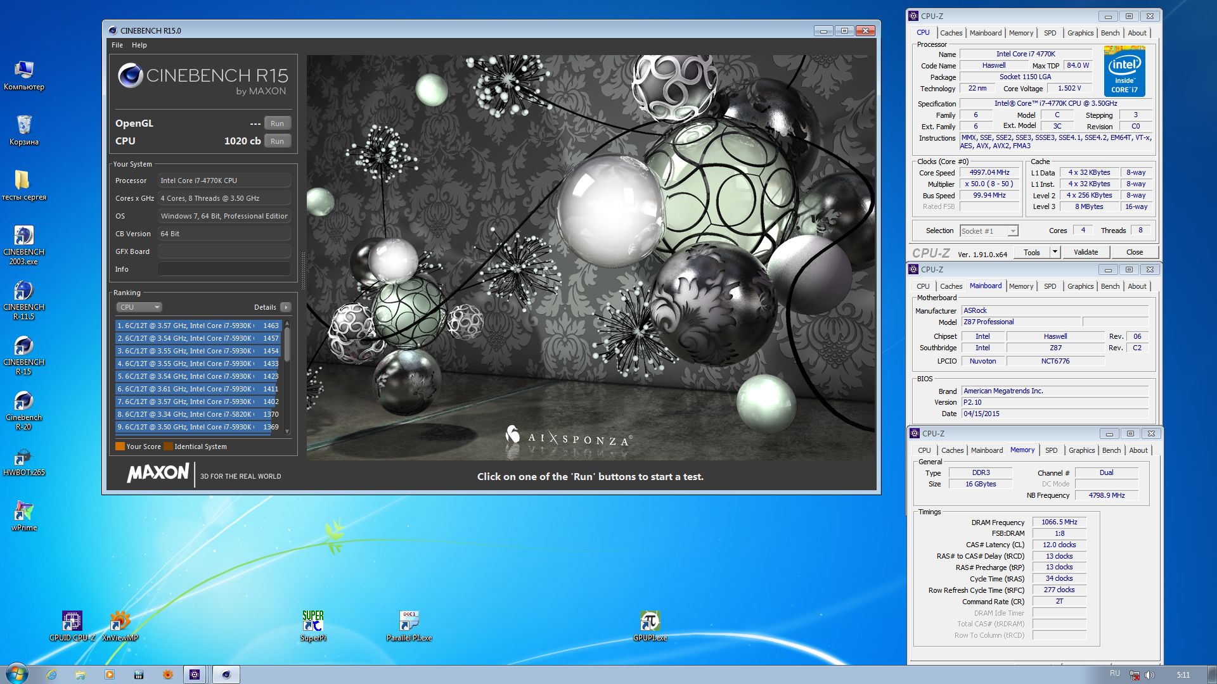
Task: Open Caches tab in top CPU-Z window
Action: pos(951,33)
